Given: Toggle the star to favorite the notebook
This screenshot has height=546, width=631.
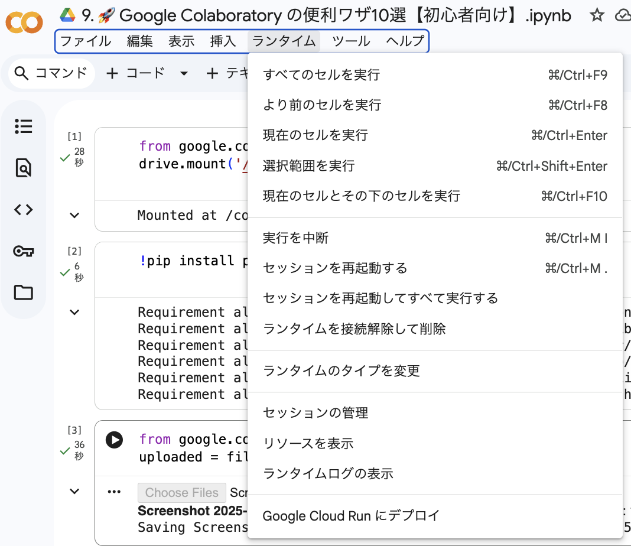Looking at the screenshot, I should pyautogui.click(x=597, y=16).
